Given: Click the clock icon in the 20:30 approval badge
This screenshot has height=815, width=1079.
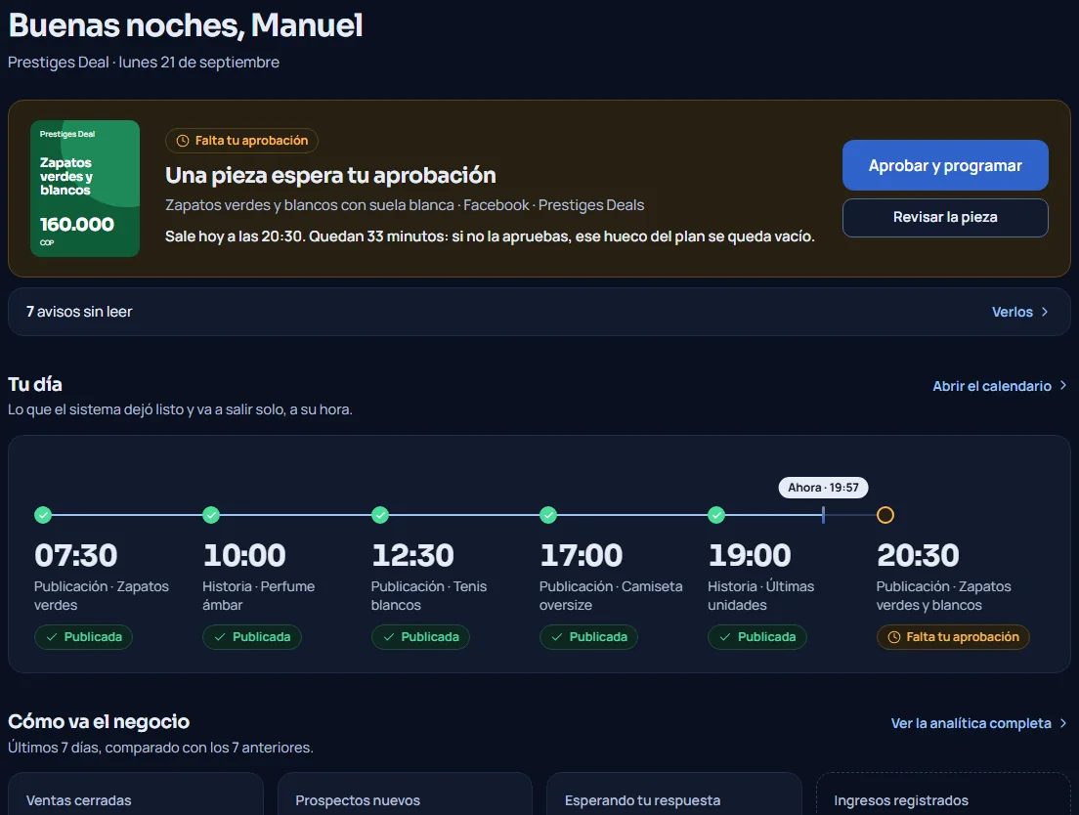Looking at the screenshot, I should (x=894, y=637).
